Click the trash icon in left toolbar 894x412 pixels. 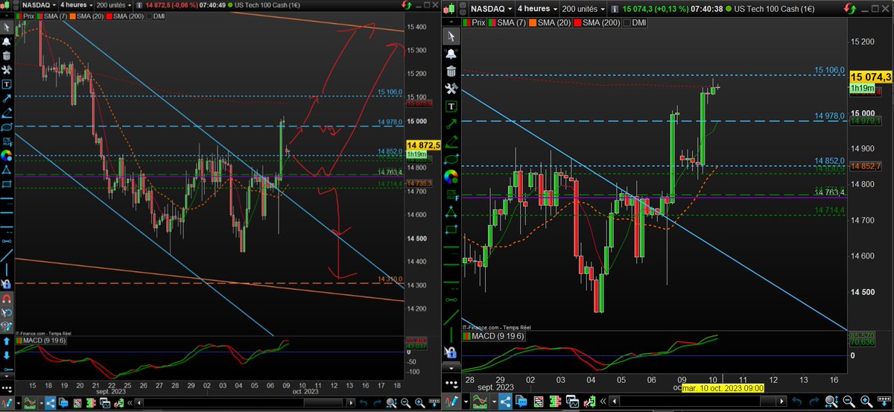[6, 55]
